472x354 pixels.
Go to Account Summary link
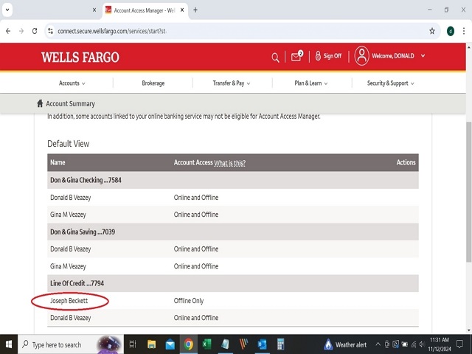(x=70, y=103)
